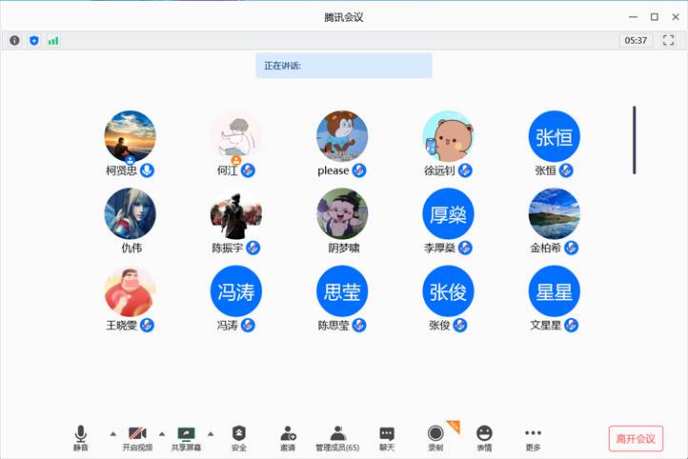Expand the audio options arrow beside 静音
The width and height of the screenshot is (688, 459).
click(113, 433)
